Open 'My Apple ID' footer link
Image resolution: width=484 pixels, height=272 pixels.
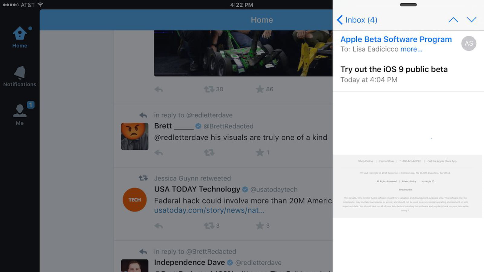[x=428, y=181]
